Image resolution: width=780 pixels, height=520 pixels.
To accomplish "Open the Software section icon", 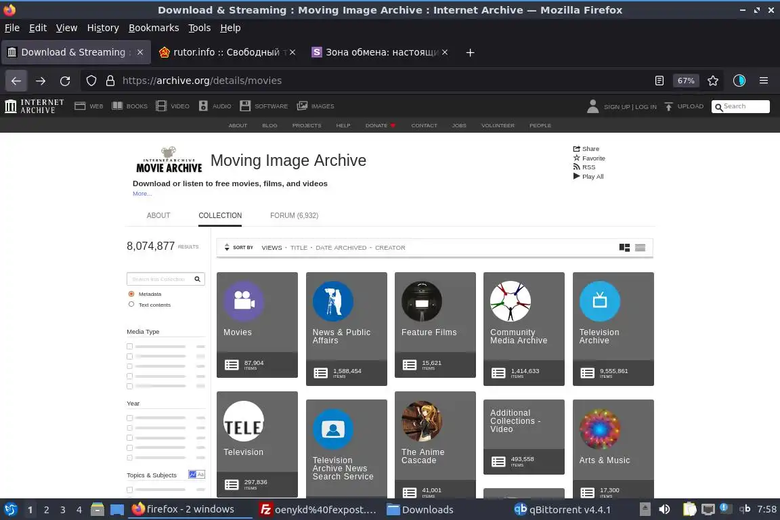I will click(245, 106).
